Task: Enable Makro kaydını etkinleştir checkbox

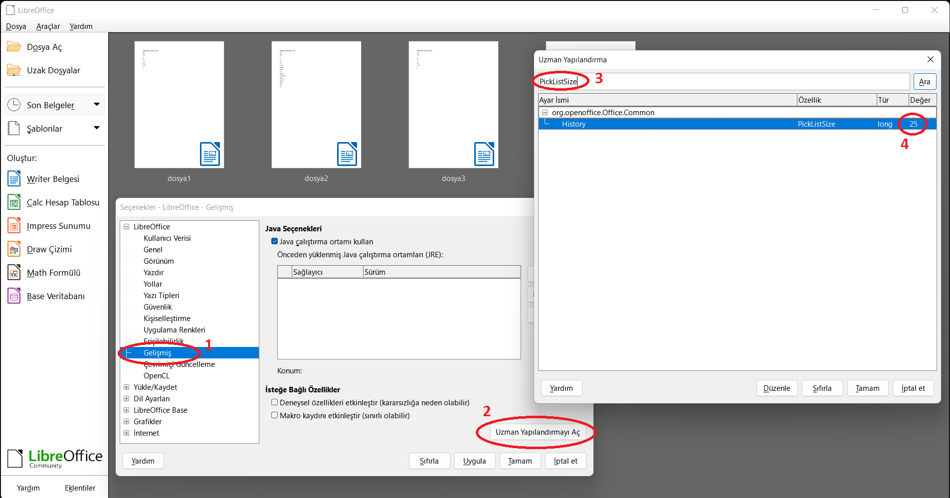Action: [274, 415]
